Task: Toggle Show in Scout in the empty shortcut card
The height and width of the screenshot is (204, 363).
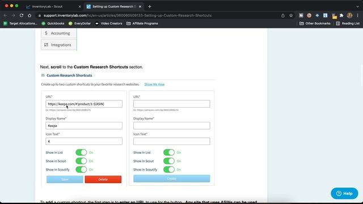Action: pos(169,161)
